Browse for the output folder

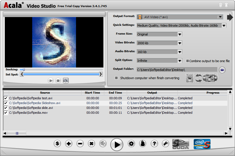[222, 70]
